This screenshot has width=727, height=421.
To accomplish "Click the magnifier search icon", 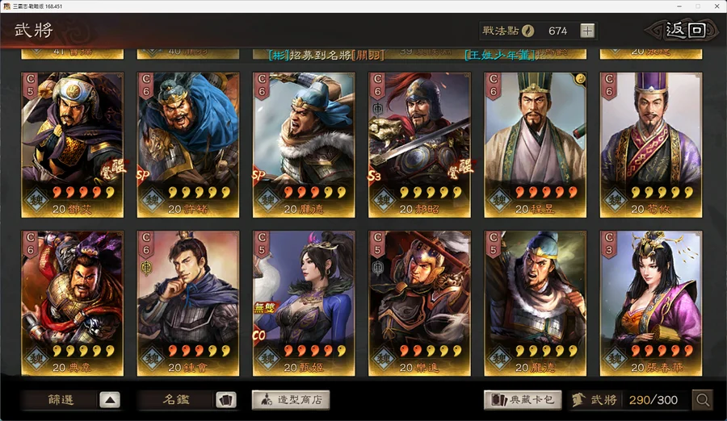I will pyautogui.click(x=703, y=400).
